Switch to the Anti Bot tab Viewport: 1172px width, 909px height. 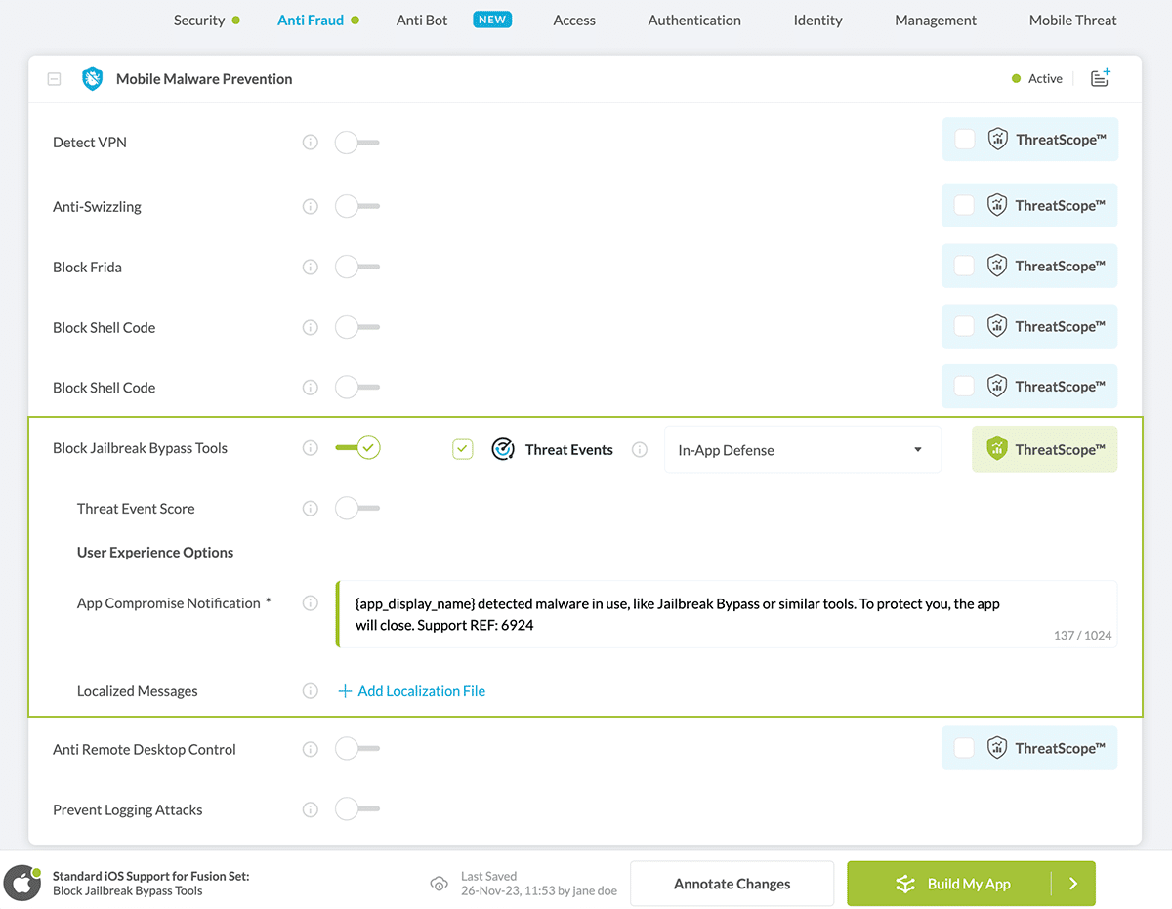(x=422, y=20)
